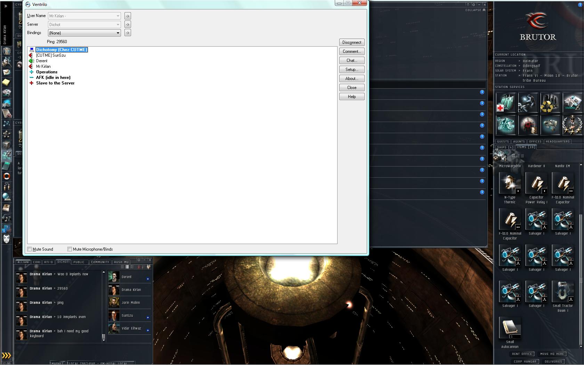This screenshot has height=365, width=584.
Task: Open the AGENTS tab in station panel
Action: [519, 141]
